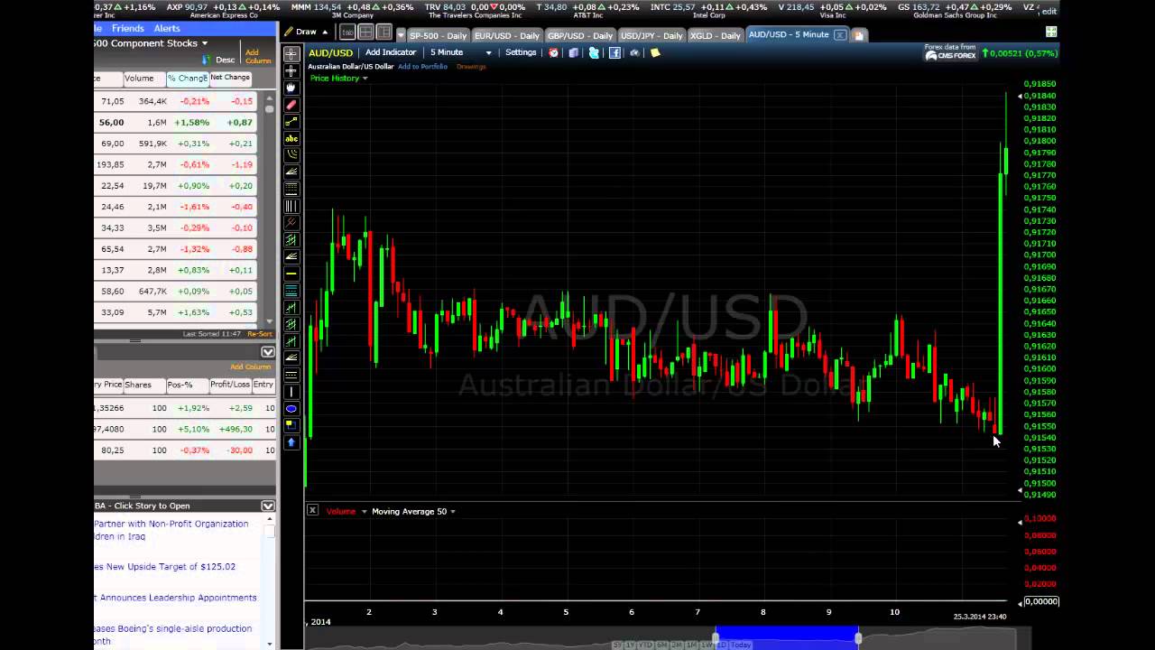The height and width of the screenshot is (650, 1155).
Task: Open chart Settings
Action: coord(521,52)
